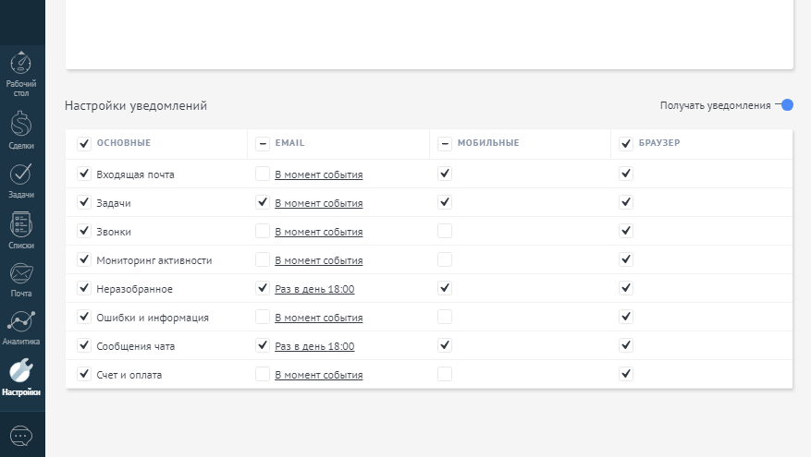Go to Задачи tasks icon
The height and width of the screenshot is (457, 811).
[x=21, y=174]
